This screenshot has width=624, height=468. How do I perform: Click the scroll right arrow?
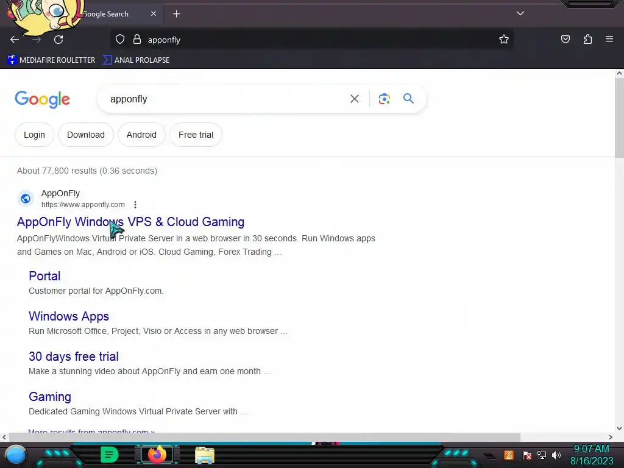(611, 437)
